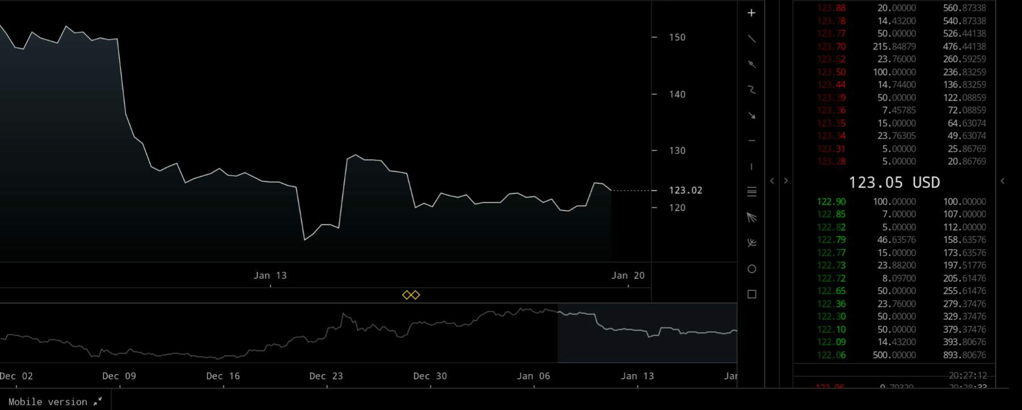Click the yellow diamond event marker
Screen dimensions: 1022x410
pyautogui.click(x=411, y=295)
